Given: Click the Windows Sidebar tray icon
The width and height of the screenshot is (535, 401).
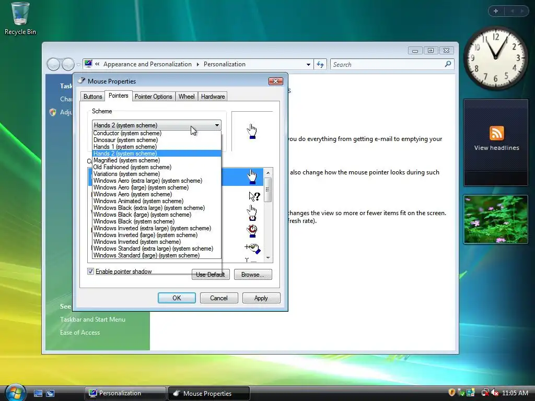Looking at the screenshot, I should 471,393.
